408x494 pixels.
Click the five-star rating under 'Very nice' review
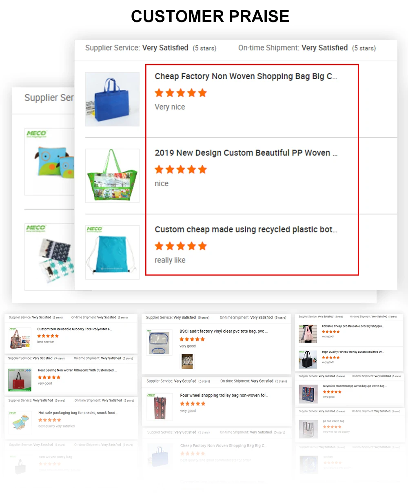click(x=181, y=93)
